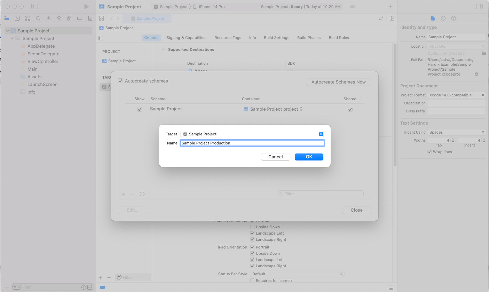Screen dimensions: 489x292
Task: Select File inspector document icon
Action: 433,18
